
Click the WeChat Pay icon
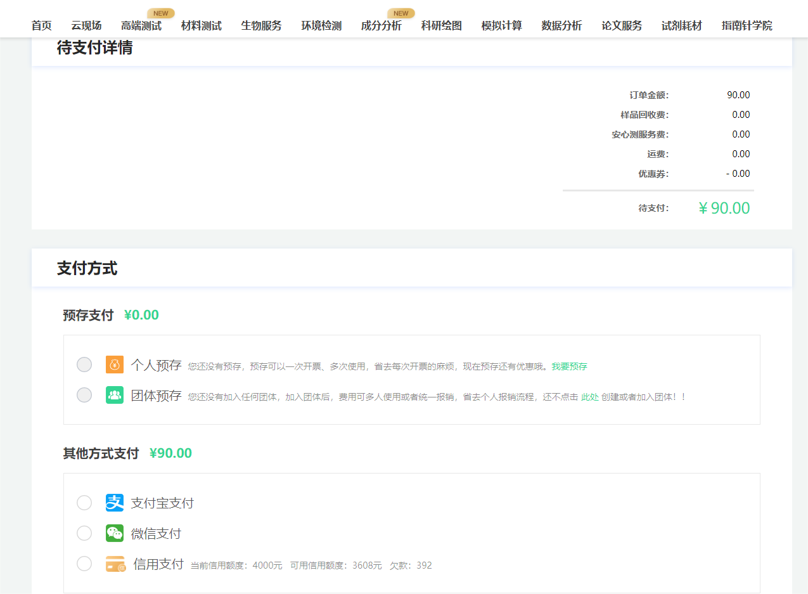(114, 533)
